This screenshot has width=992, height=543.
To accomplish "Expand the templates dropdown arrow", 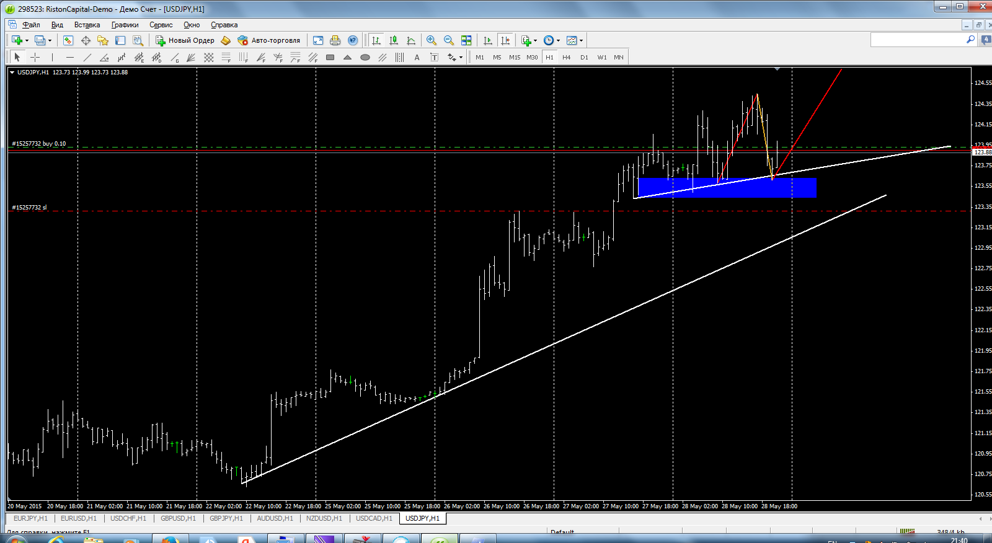I will [581, 41].
